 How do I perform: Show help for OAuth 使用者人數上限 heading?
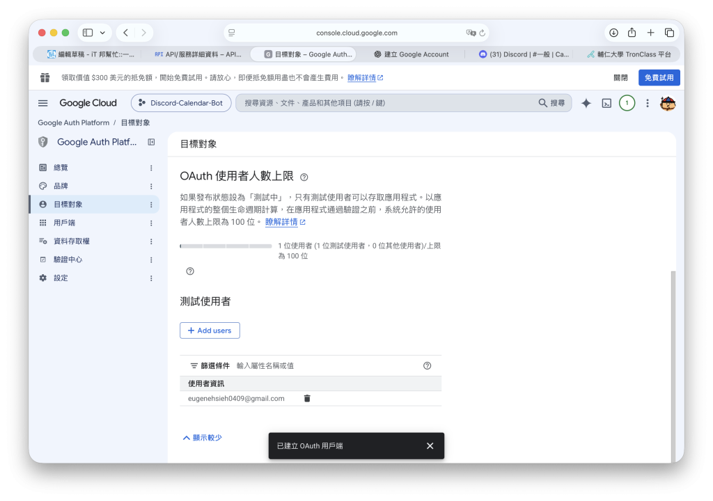click(304, 177)
